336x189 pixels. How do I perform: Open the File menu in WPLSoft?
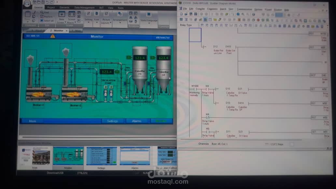pyautogui.click(x=185, y=9)
